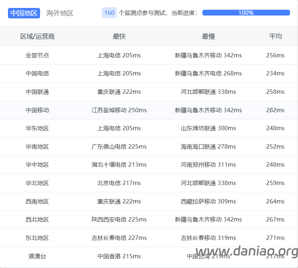Click 西藏拉萨移动 309ms slowest result

pos(208,202)
